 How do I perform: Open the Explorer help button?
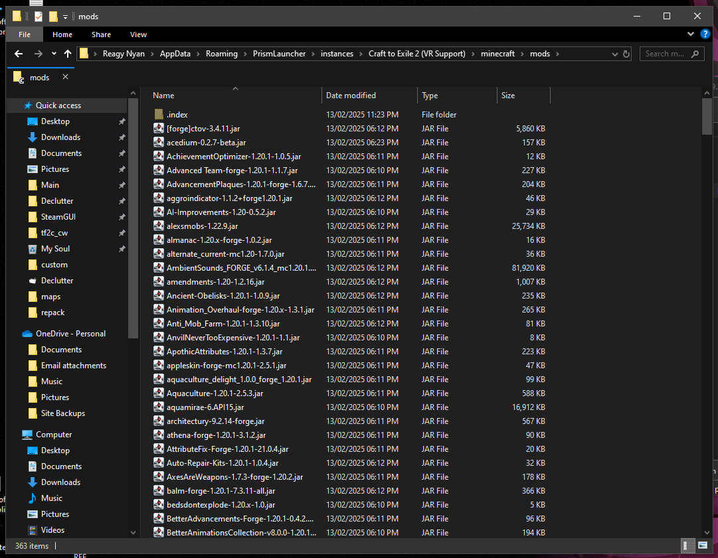[x=705, y=35]
